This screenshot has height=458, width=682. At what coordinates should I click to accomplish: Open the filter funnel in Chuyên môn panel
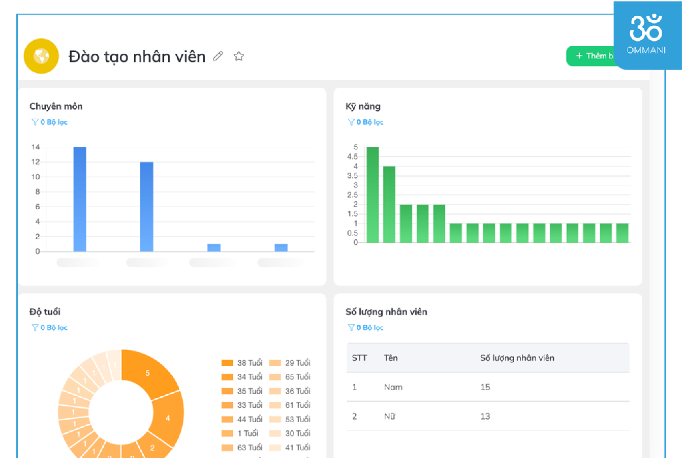click(35, 122)
